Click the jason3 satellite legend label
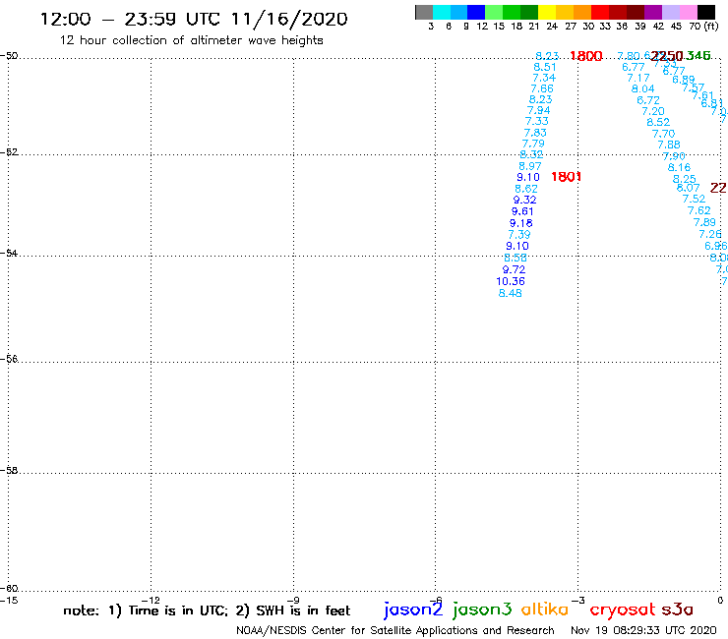The width and height of the screenshot is (728, 639). coord(482,610)
